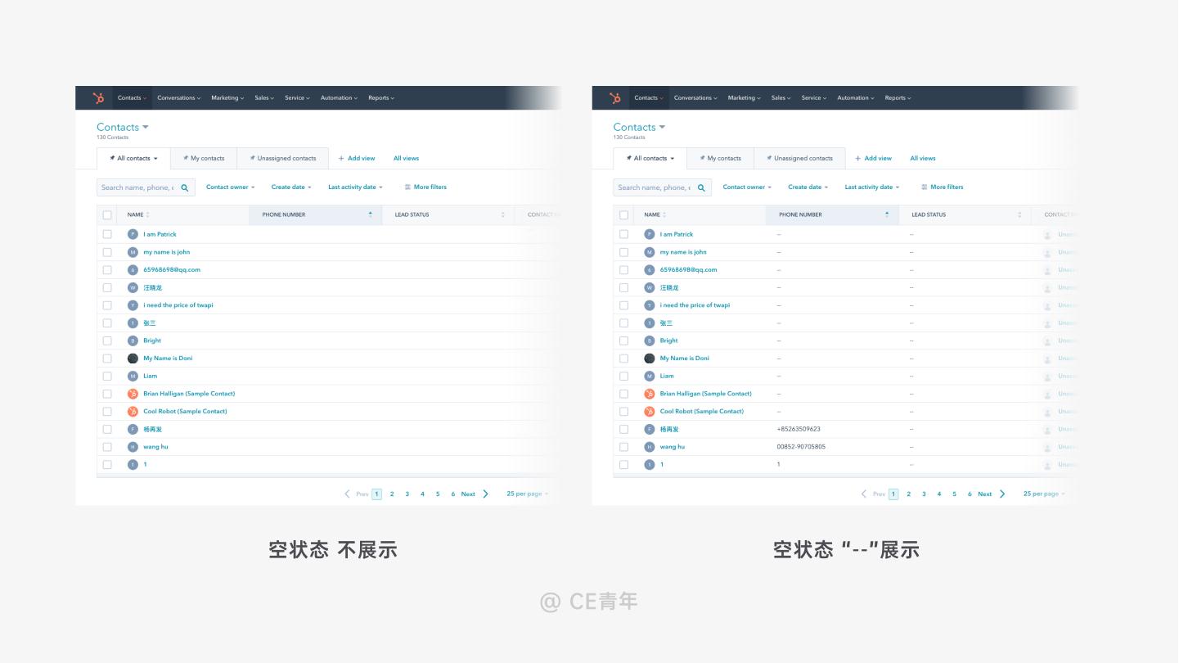Click the Cool Robot contact avatar
Screen dimensions: 1179x663
pyautogui.click(x=132, y=411)
